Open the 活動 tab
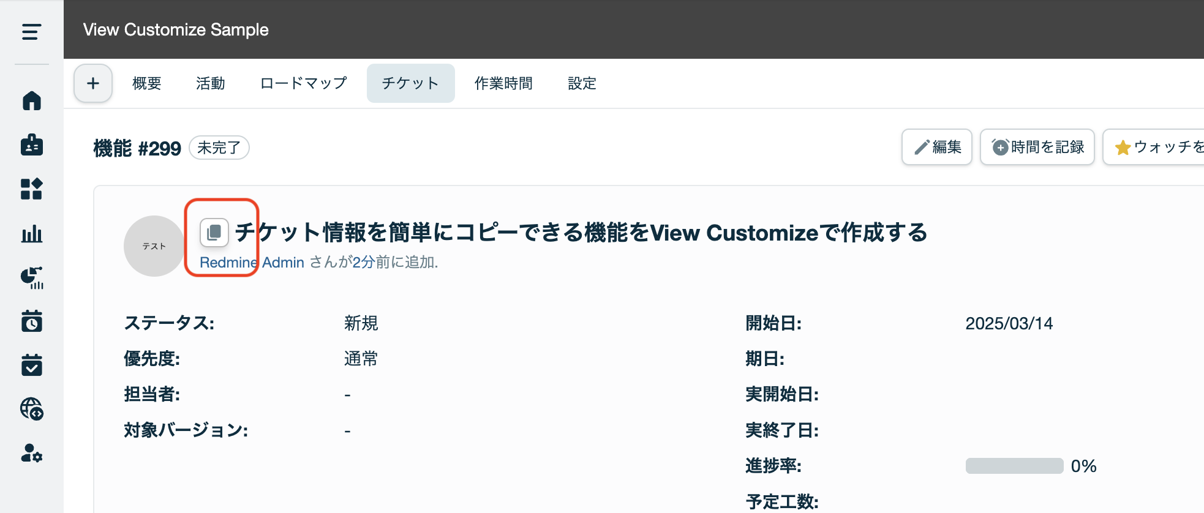The height and width of the screenshot is (513, 1204). [x=211, y=83]
